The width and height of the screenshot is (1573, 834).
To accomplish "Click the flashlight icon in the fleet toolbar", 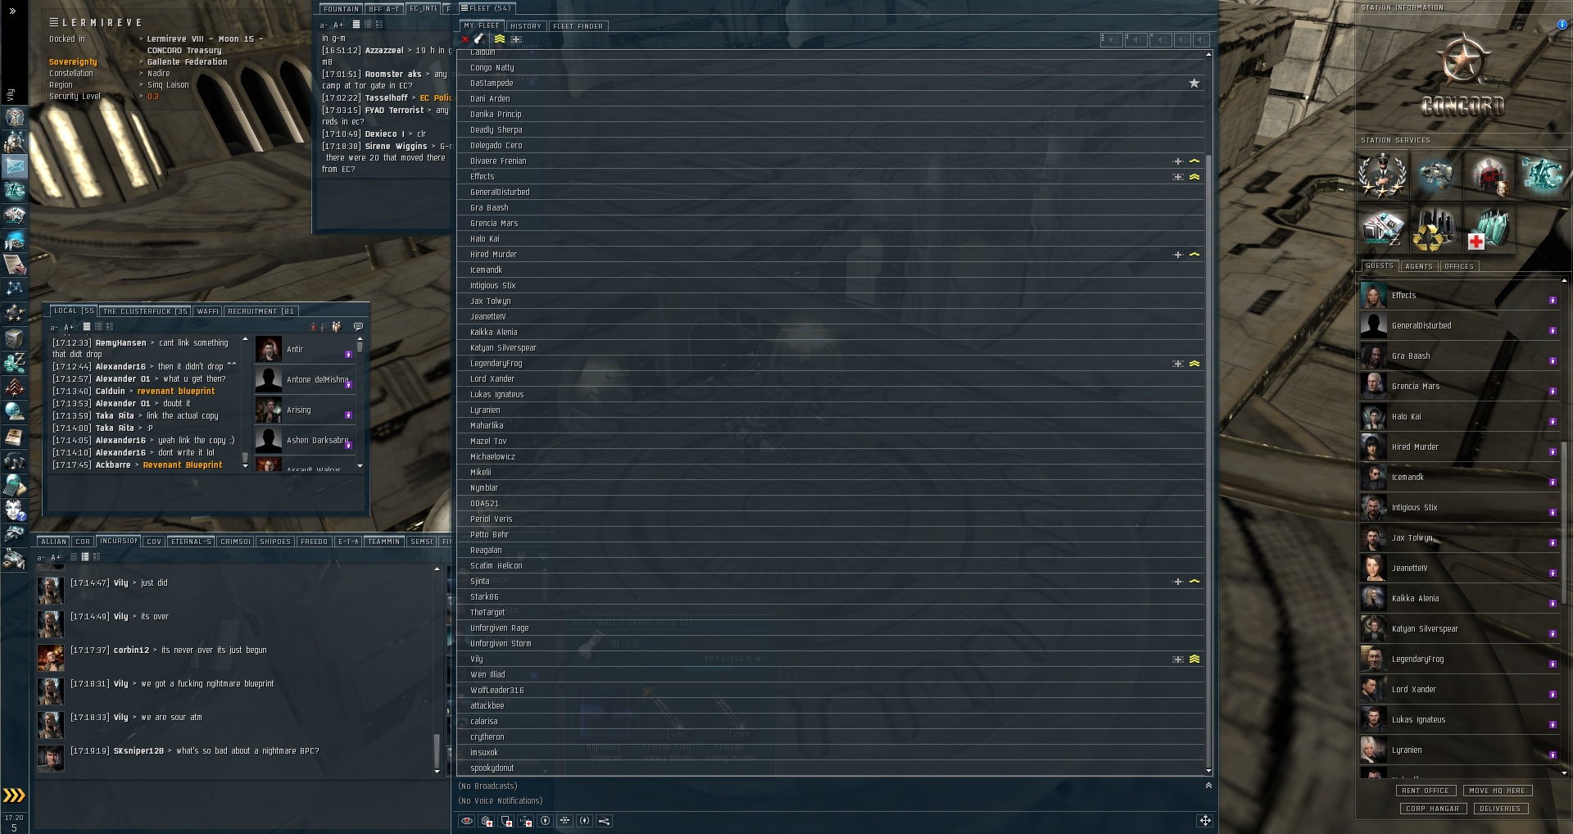I will pyautogui.click(x=480, y=39).
